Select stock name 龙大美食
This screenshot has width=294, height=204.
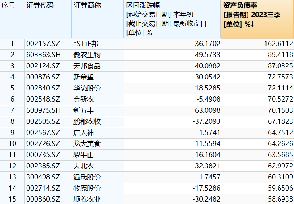[87, 144]
